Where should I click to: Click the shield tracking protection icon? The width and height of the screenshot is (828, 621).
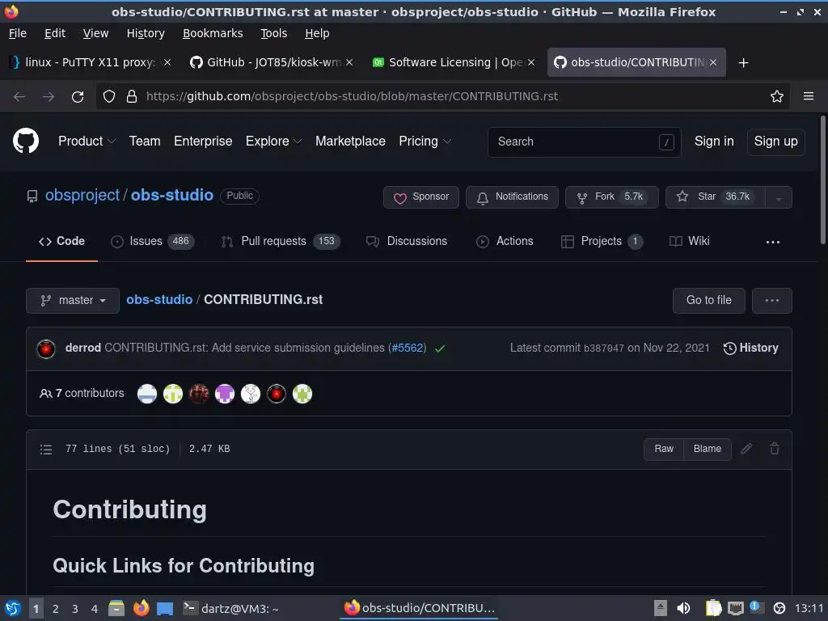point(109,96)
